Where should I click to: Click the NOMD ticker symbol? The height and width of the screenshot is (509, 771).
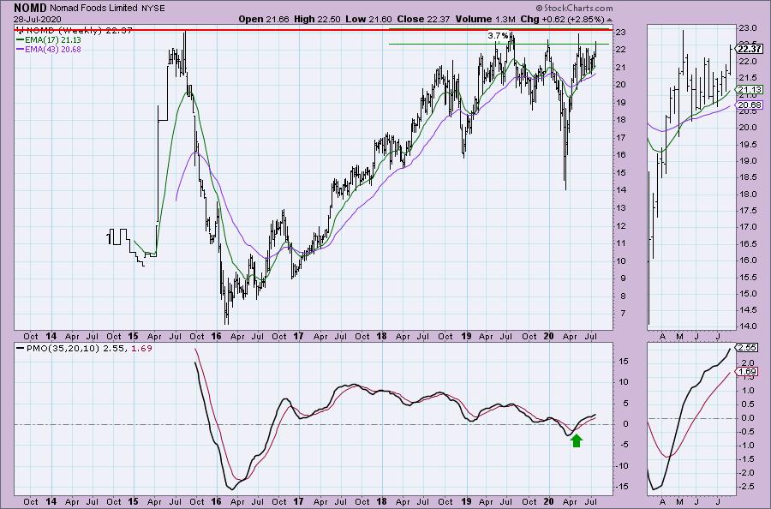pos(31,8)
